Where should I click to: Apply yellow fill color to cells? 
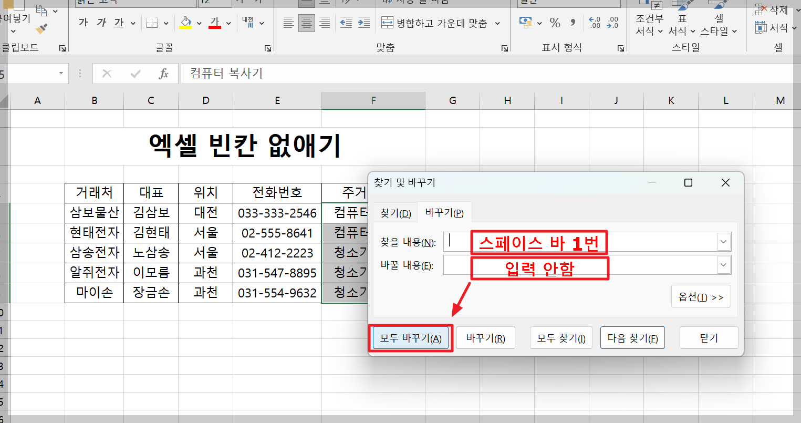(185, 22)
